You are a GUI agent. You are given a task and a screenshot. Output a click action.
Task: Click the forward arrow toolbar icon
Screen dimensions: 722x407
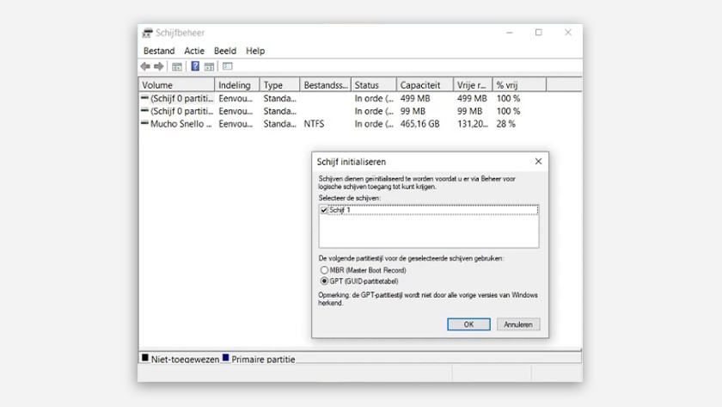tap(159, 66)
